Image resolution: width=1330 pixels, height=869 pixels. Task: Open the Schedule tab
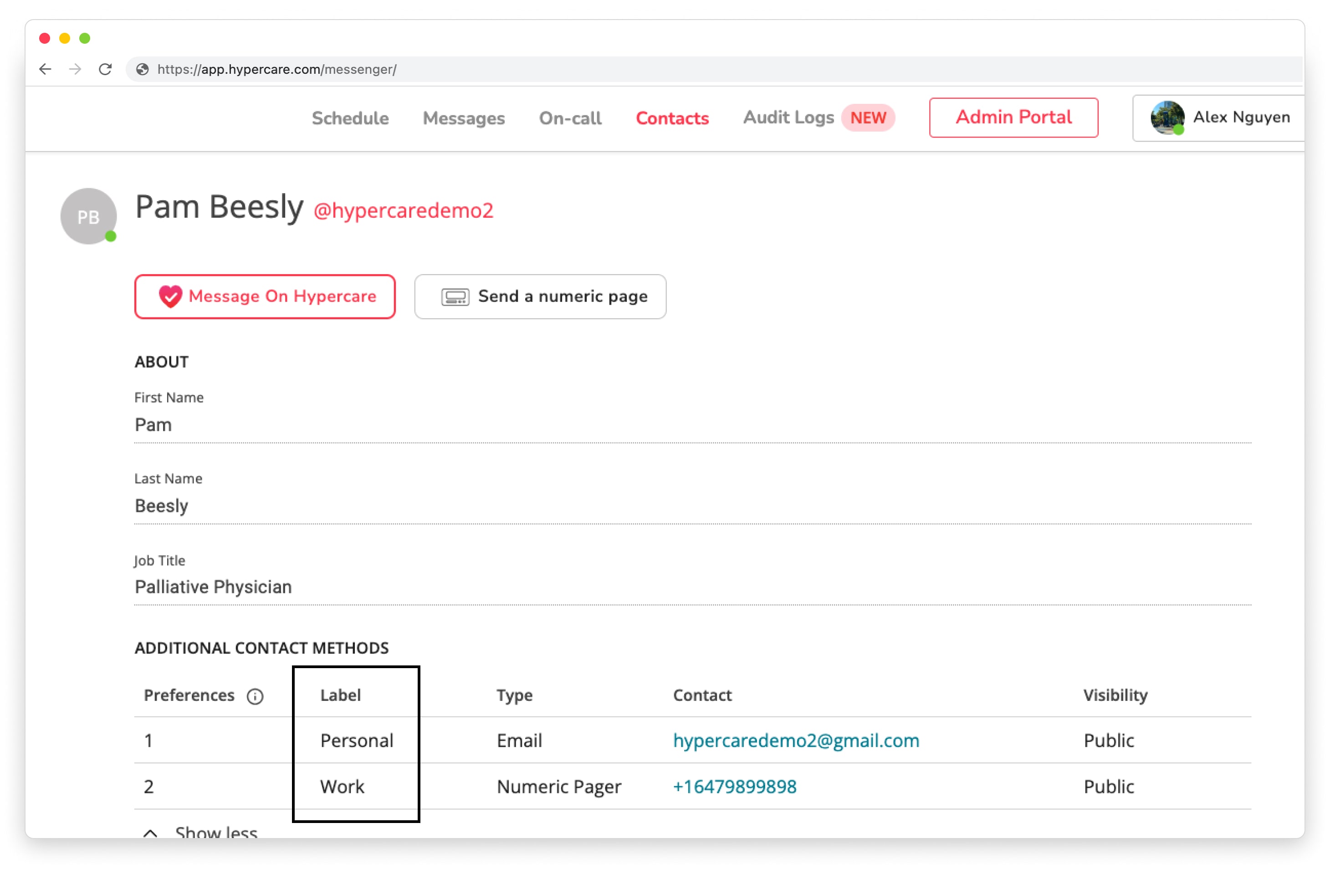[350, 118]
